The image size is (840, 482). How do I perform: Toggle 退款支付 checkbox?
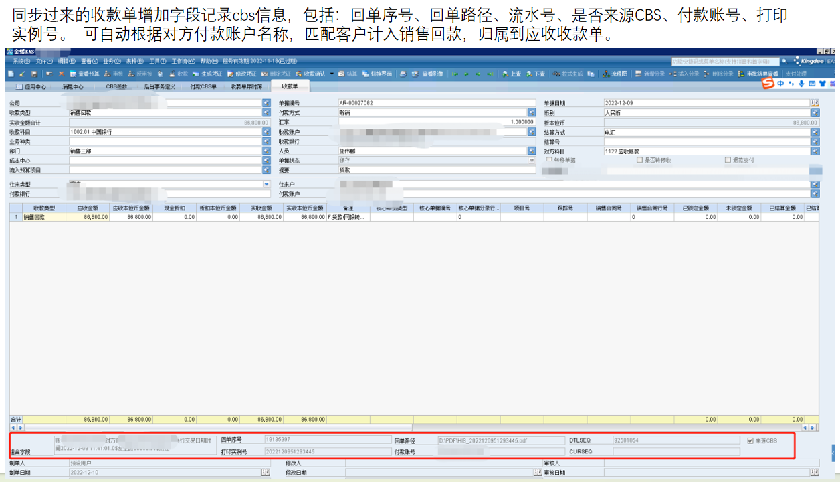(728, 160)
